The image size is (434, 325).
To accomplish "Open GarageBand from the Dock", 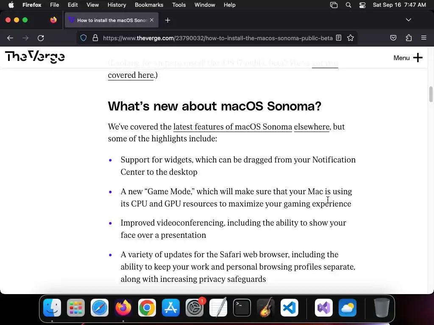I will (x=266, y=308).
